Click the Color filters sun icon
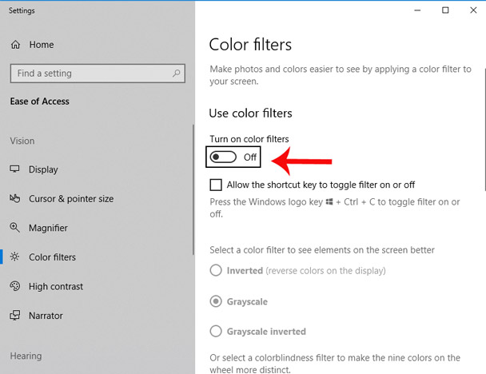The height and width of the screenshot is (374, 486). point(15,257)
